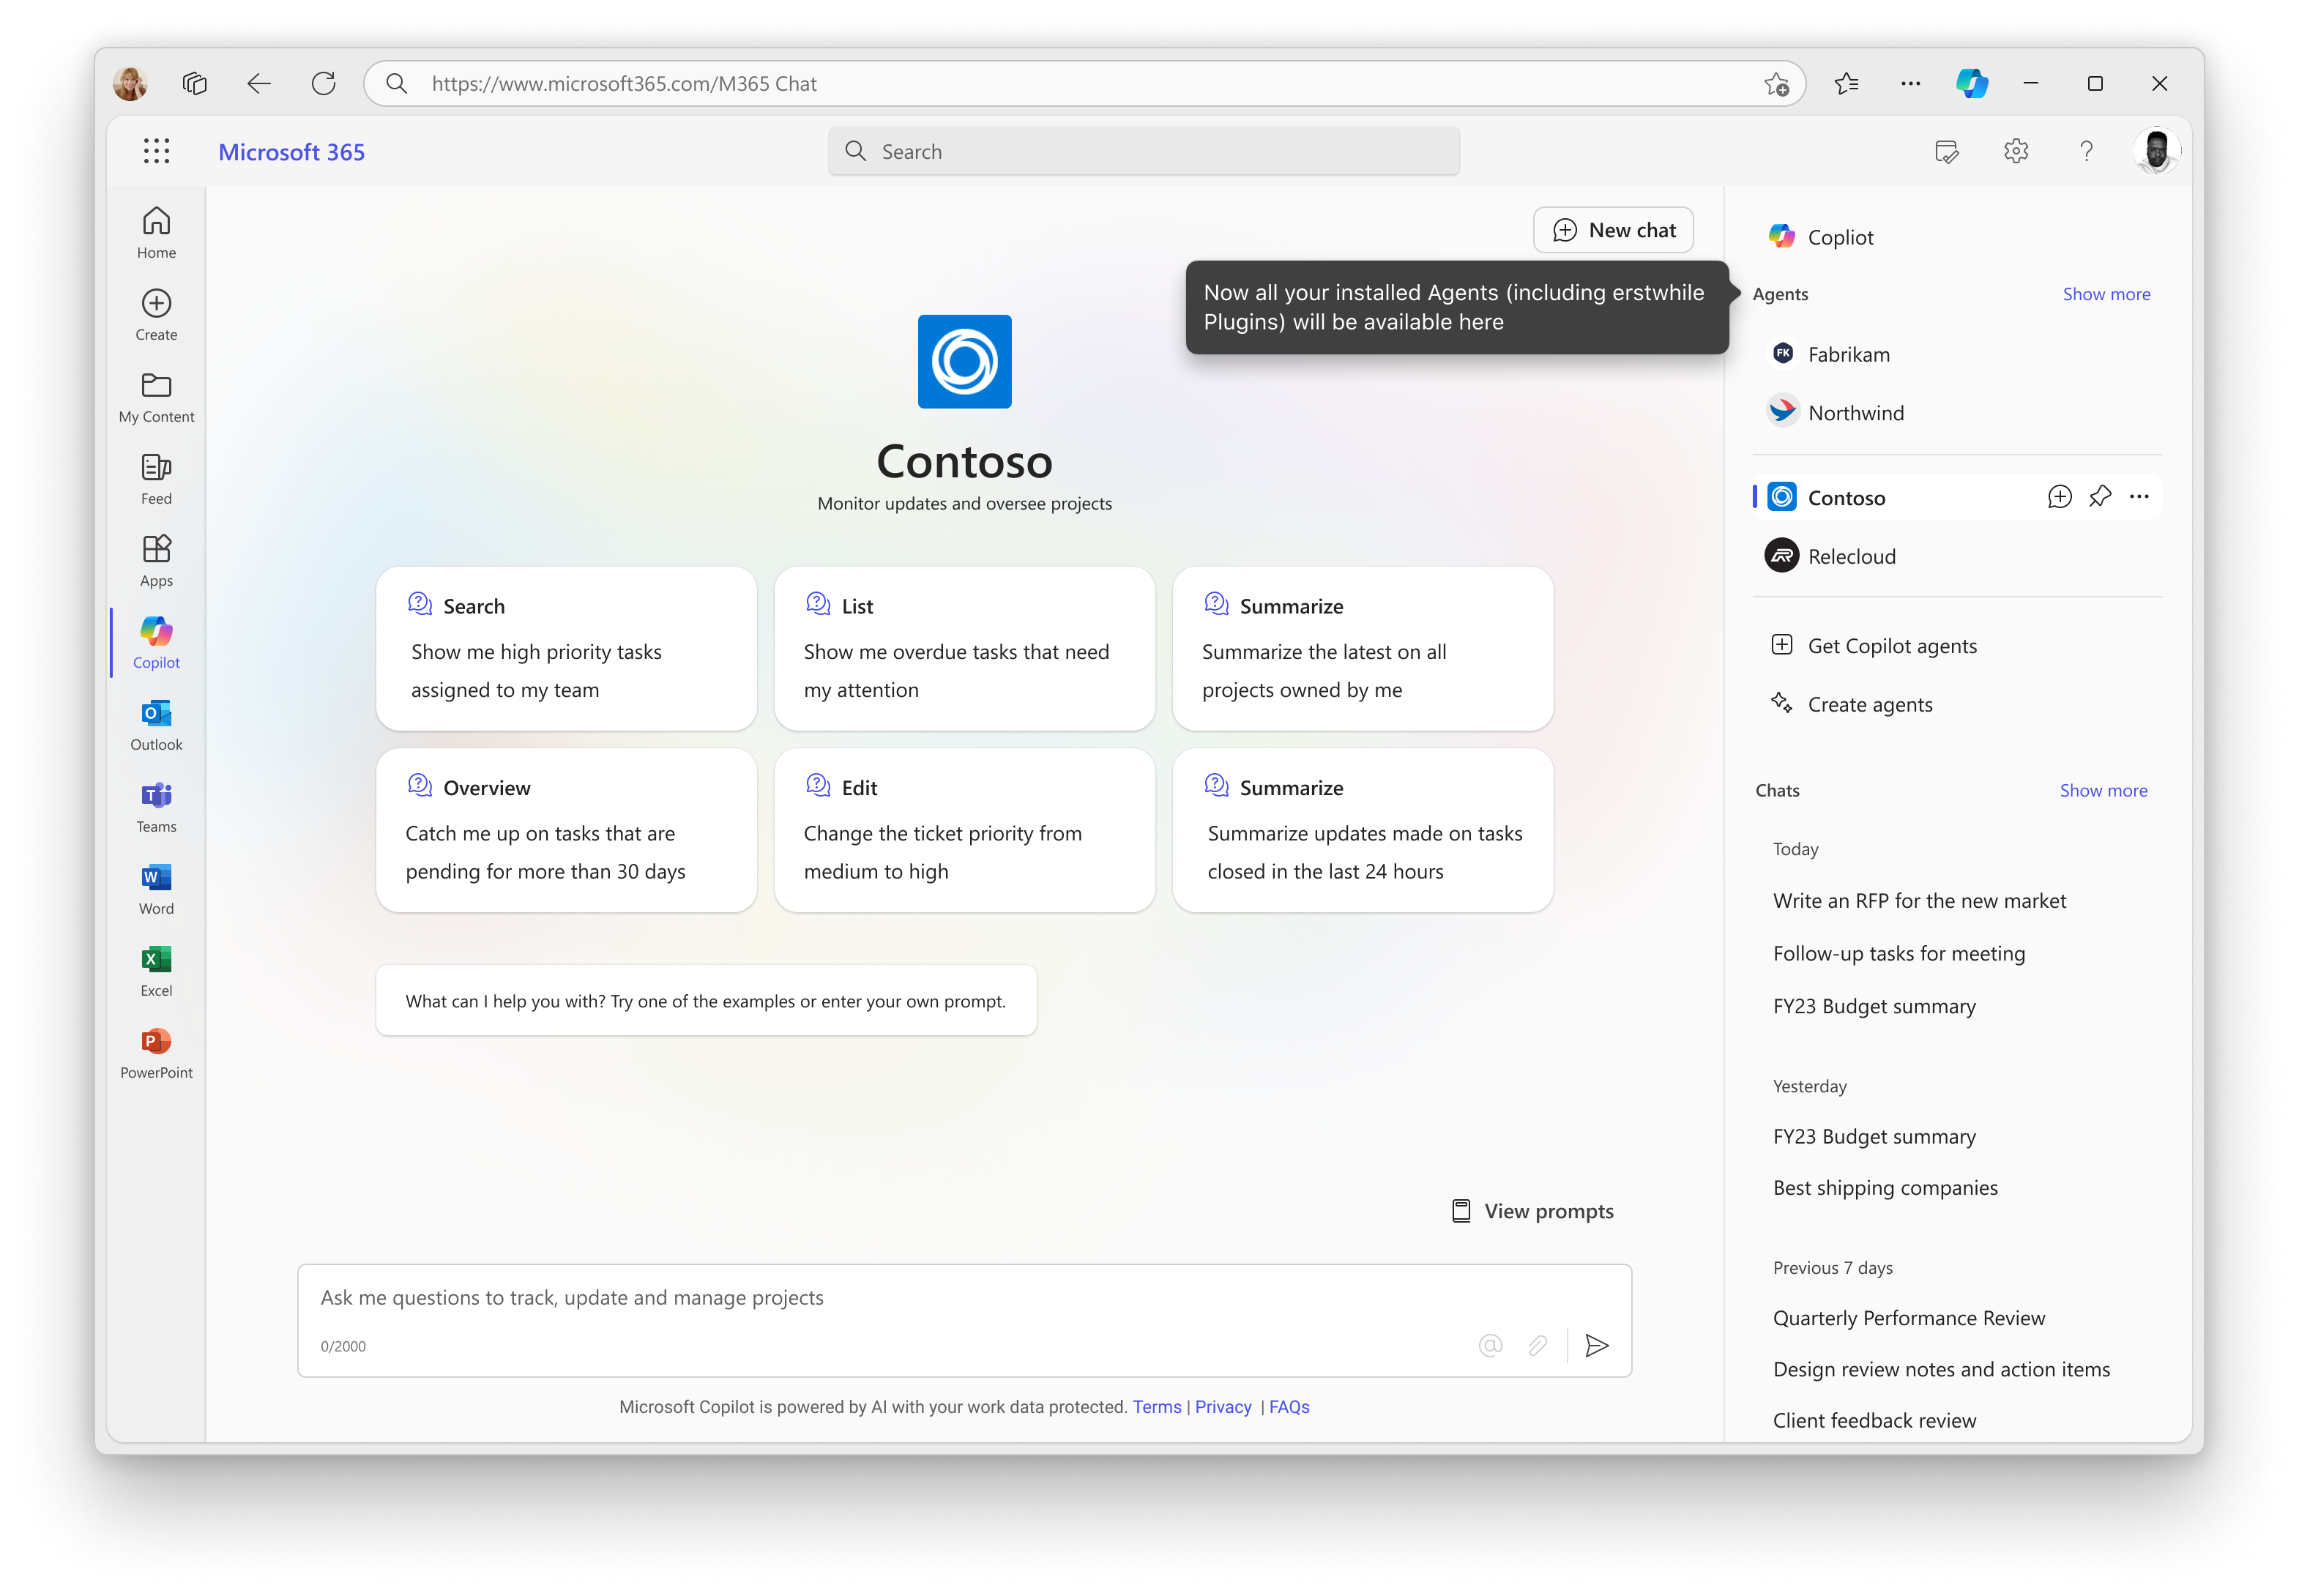
Task: Click the attach paperclip icon
Action: (1537, 1345)
